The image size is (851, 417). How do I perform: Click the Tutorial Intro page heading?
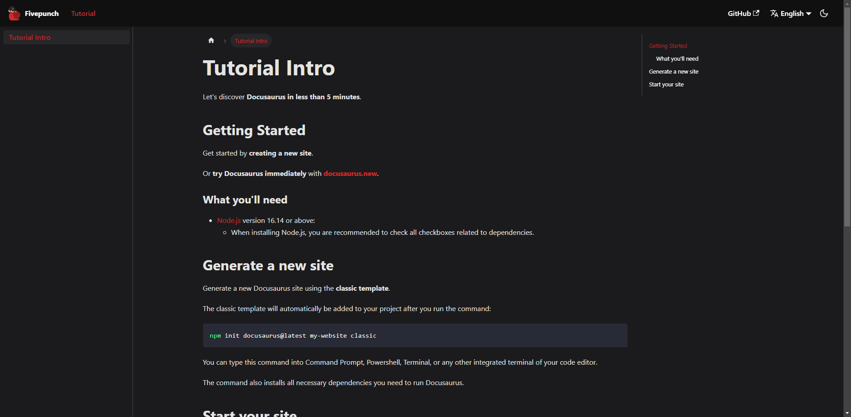[x=269, y=68]
